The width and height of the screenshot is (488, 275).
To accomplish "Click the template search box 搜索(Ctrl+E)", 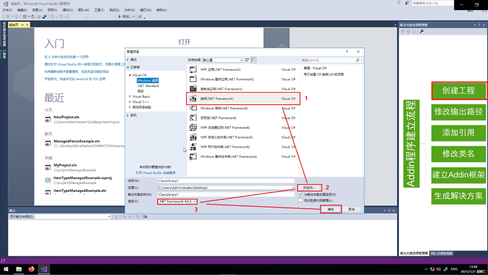I will coord(328,60).
